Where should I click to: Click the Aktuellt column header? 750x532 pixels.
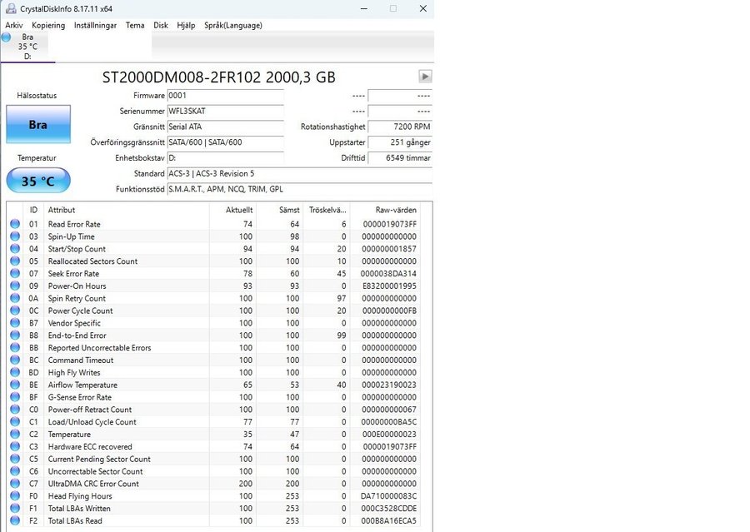(x=233, y=210)
